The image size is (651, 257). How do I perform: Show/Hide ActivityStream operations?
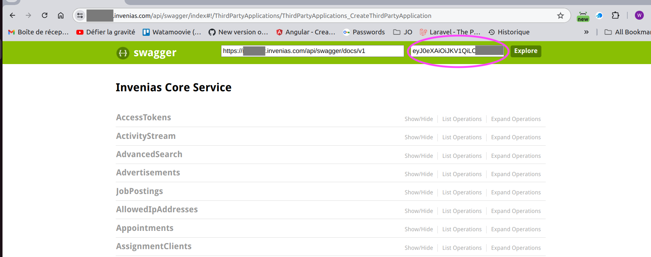[x=418, y=137]
